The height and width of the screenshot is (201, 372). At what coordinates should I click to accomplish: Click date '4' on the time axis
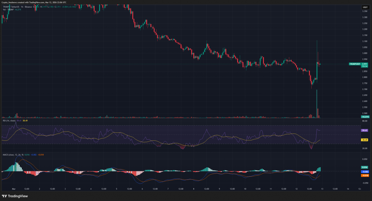tap(91, 189)
